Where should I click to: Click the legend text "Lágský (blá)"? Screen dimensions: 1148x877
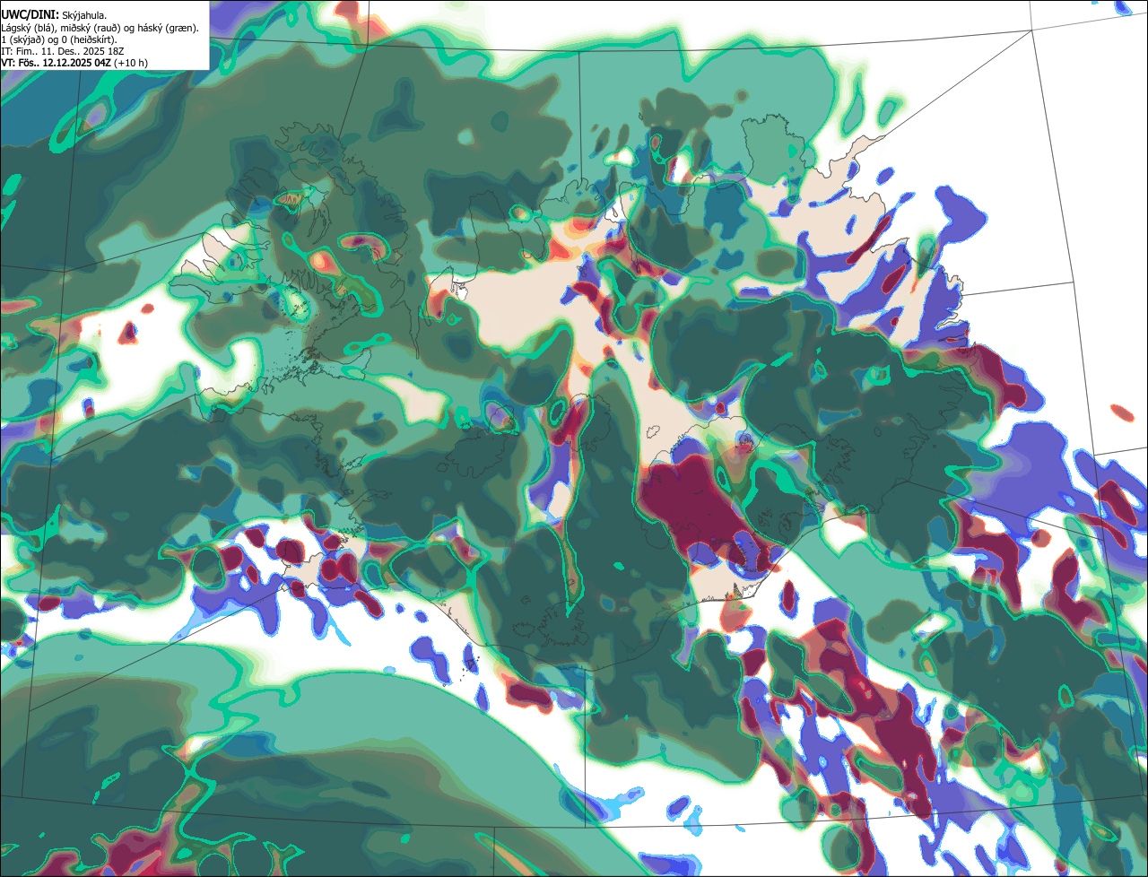(x=27, y=28)
